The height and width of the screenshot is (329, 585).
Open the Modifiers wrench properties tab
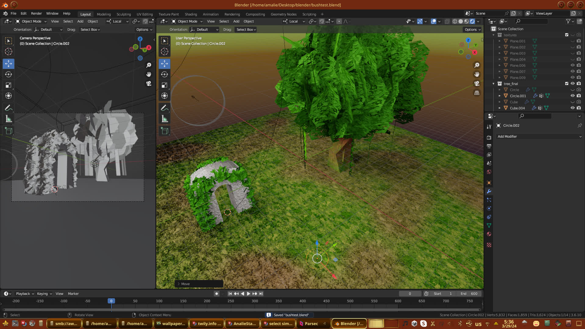(x=489, y=191)
